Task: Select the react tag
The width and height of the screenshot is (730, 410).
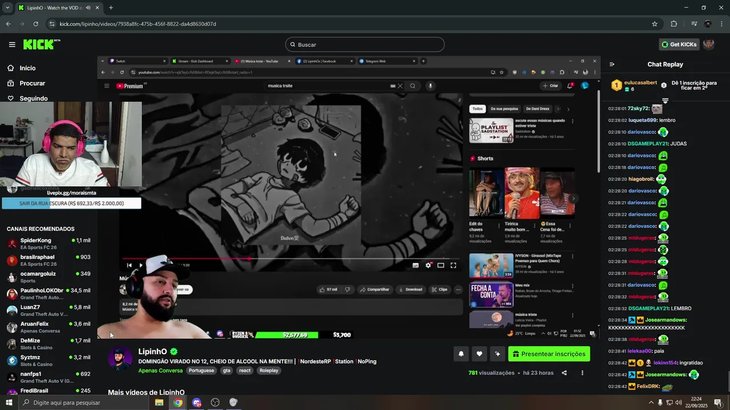Action: pyautogui.click(x=245, y=370)
